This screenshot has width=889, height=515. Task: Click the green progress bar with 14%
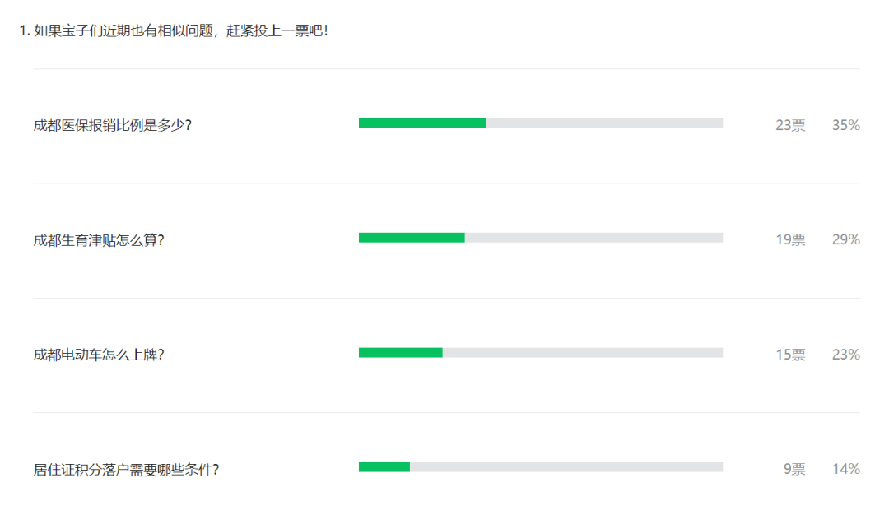(384, 467)
